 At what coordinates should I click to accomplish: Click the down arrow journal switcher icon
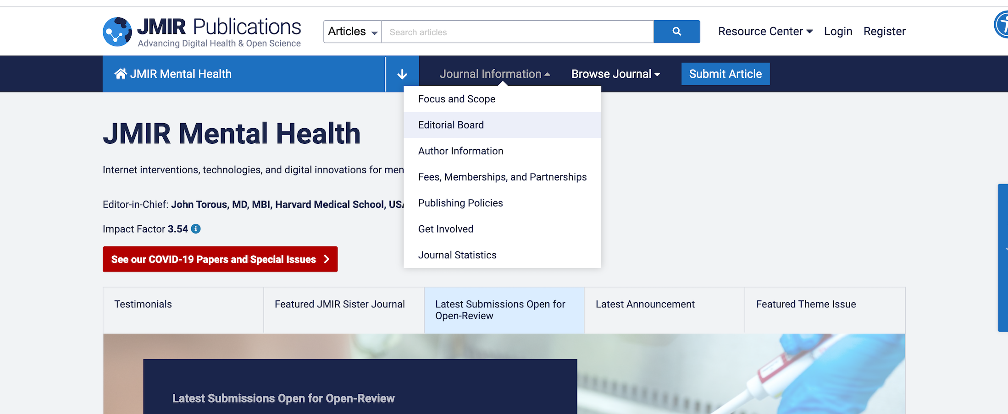(402, 74)
